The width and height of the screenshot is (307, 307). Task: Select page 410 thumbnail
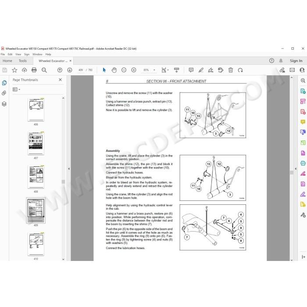point(36,244)
